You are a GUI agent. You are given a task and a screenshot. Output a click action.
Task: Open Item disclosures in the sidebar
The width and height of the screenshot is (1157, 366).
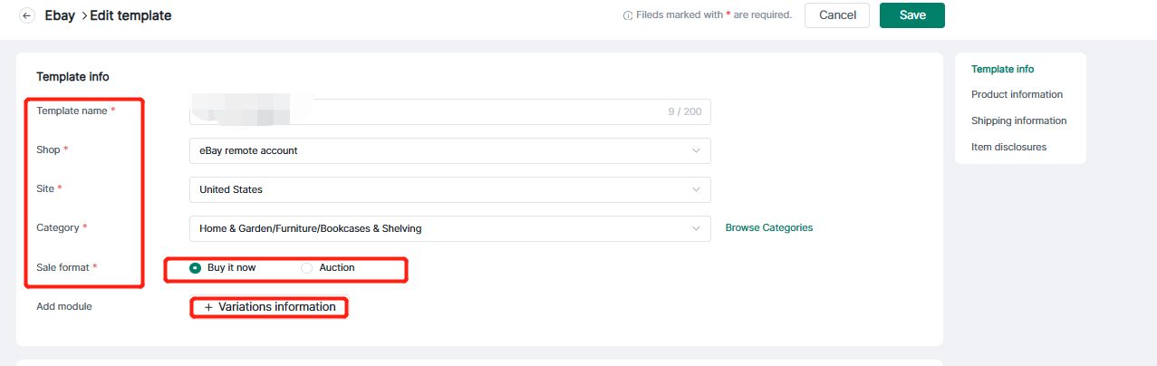tap(1008, 147)
